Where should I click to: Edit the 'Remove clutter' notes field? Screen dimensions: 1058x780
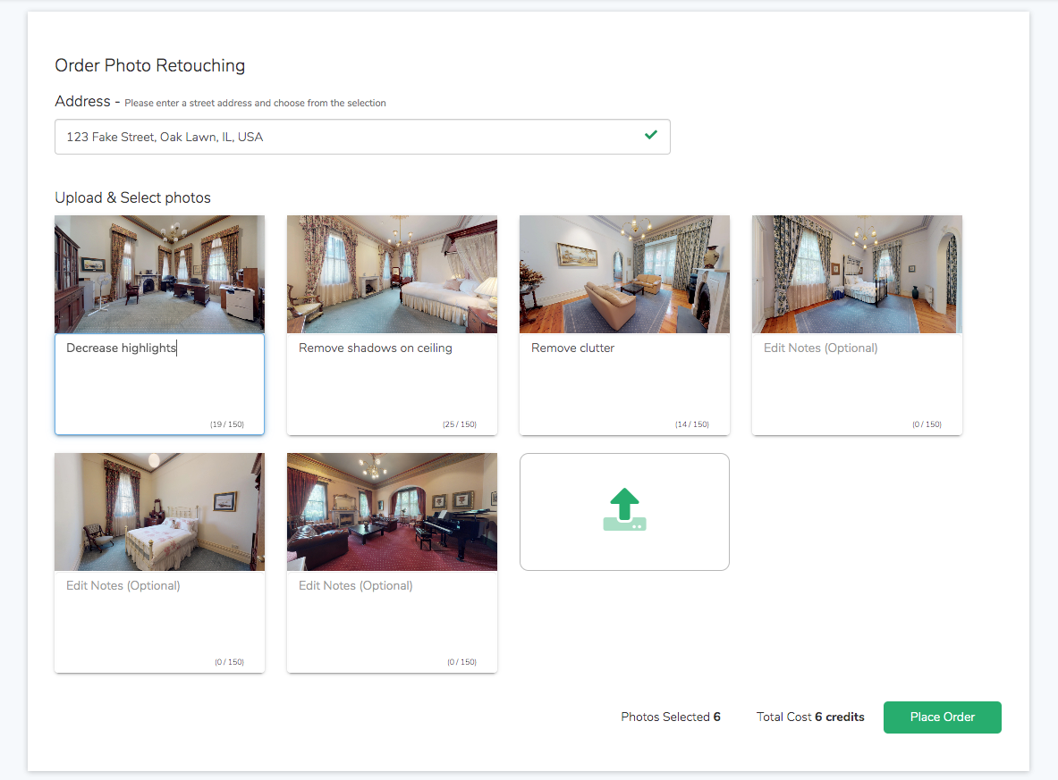624,384
